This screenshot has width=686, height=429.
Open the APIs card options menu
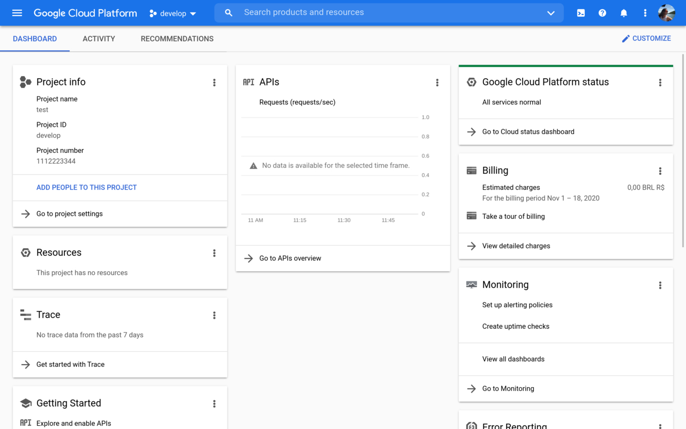[437, 83]
